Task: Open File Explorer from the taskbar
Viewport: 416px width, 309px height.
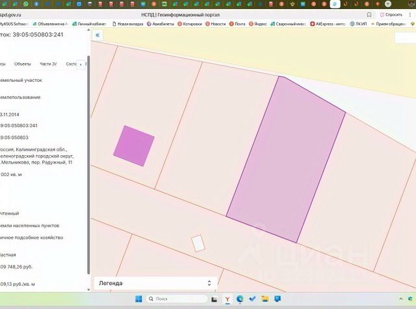Action: click(x=266, y=299)
